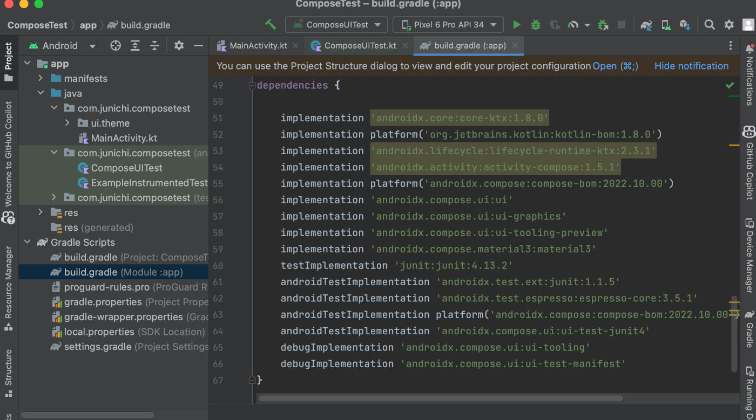Open editor tabs more options menu
The height and width of the screenshot is (420, 756).
tap(731, 46)
